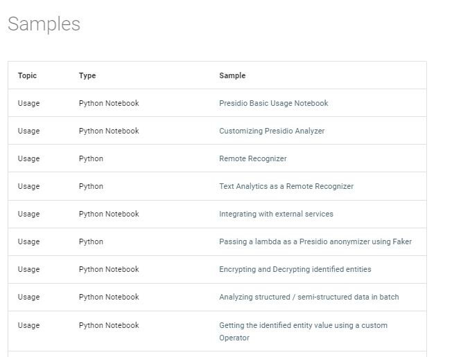Open Customizing Presidio Analyzer sample

272,131
